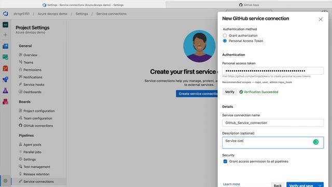
Task: Open Azure DevOps home logo
Action: pyautogui.click(x=6, y=14)
